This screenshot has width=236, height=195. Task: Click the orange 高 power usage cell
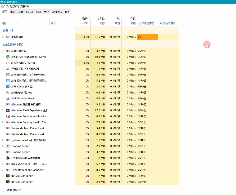(148, 37)
